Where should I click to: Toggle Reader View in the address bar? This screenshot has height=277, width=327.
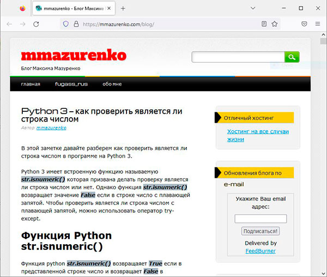(x=264, y=24)
